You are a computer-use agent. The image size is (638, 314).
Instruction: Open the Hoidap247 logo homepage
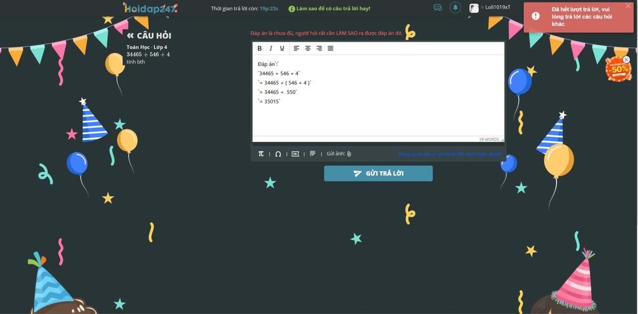[150, 7]
